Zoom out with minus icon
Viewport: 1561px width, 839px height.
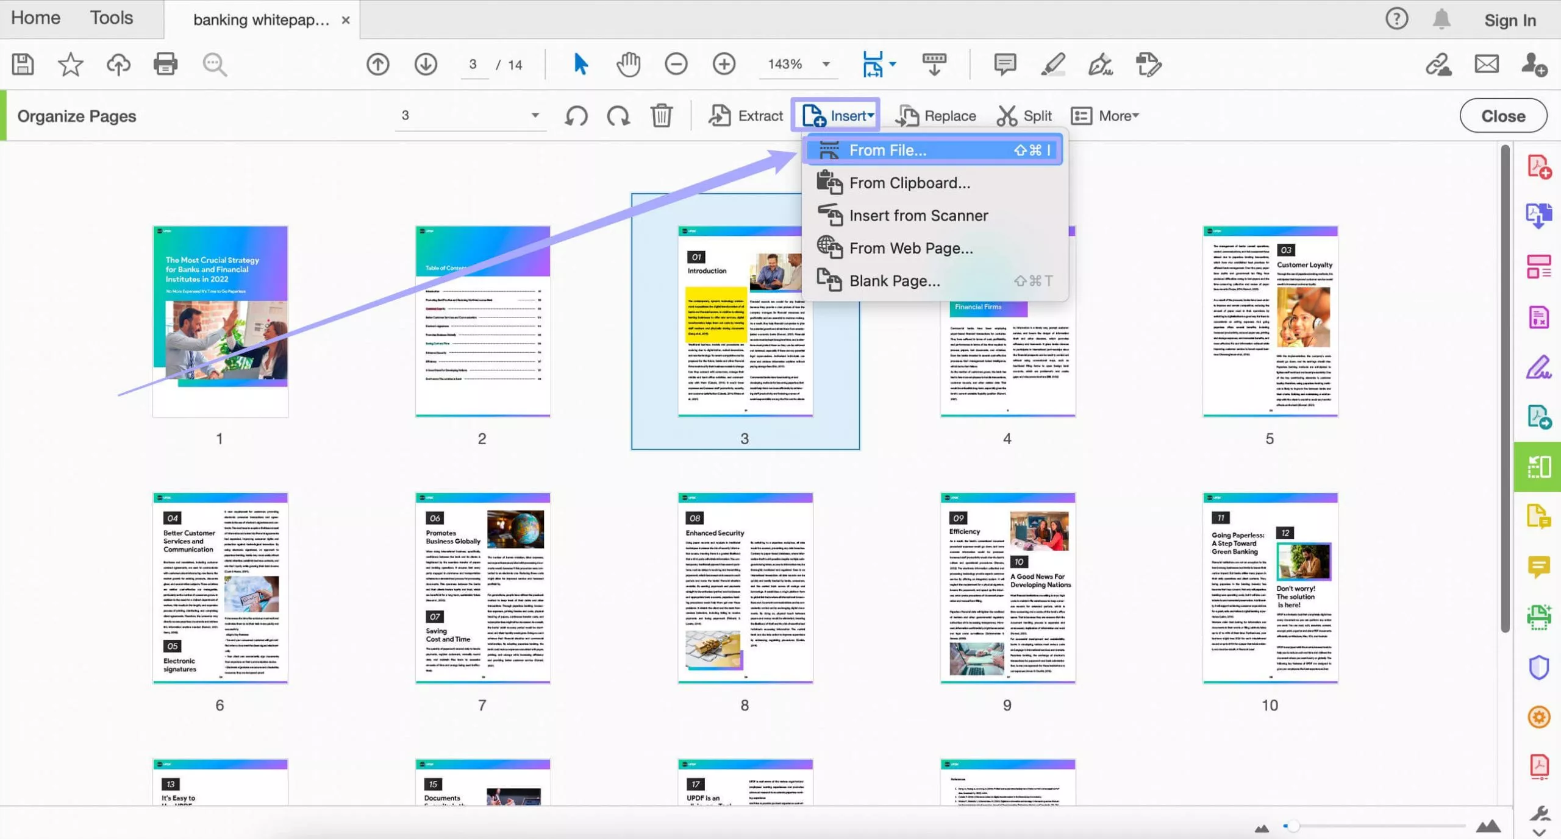coord(676,64)
